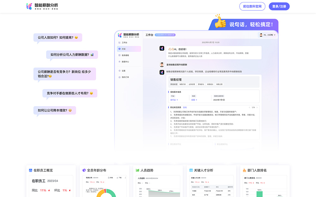
Task: Click the 在职员工概览 card icon
Action: (x=31, y=170)
